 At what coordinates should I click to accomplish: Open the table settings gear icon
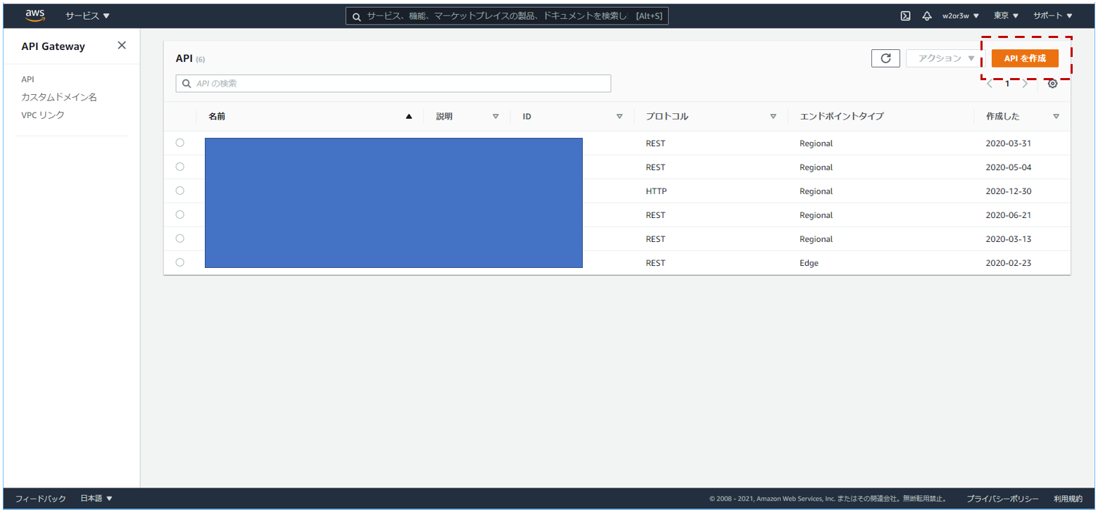coord(1053,83)
